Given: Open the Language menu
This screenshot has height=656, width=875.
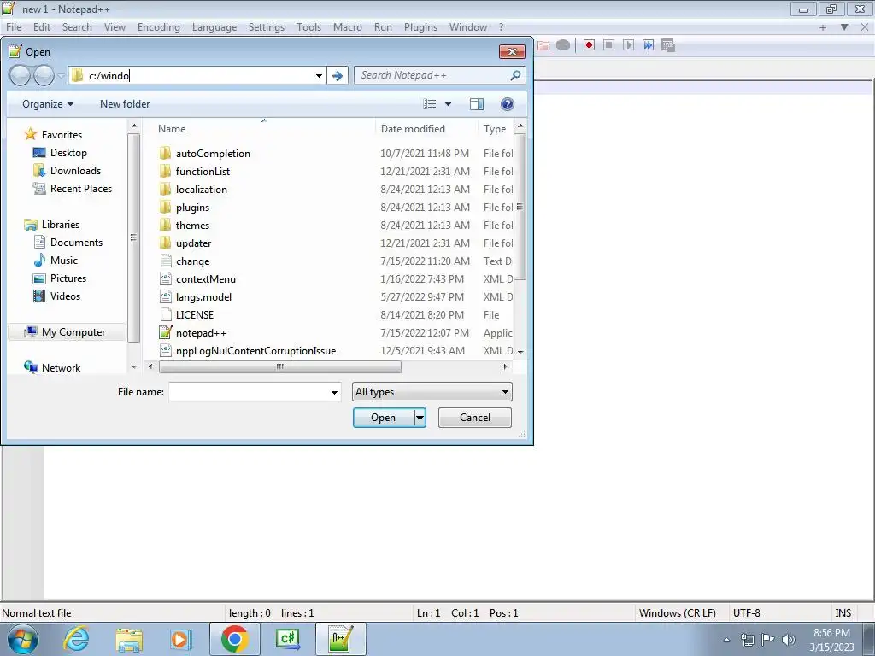Looking at the screenshot, I should pyautogui.click(x=214, y=27).
